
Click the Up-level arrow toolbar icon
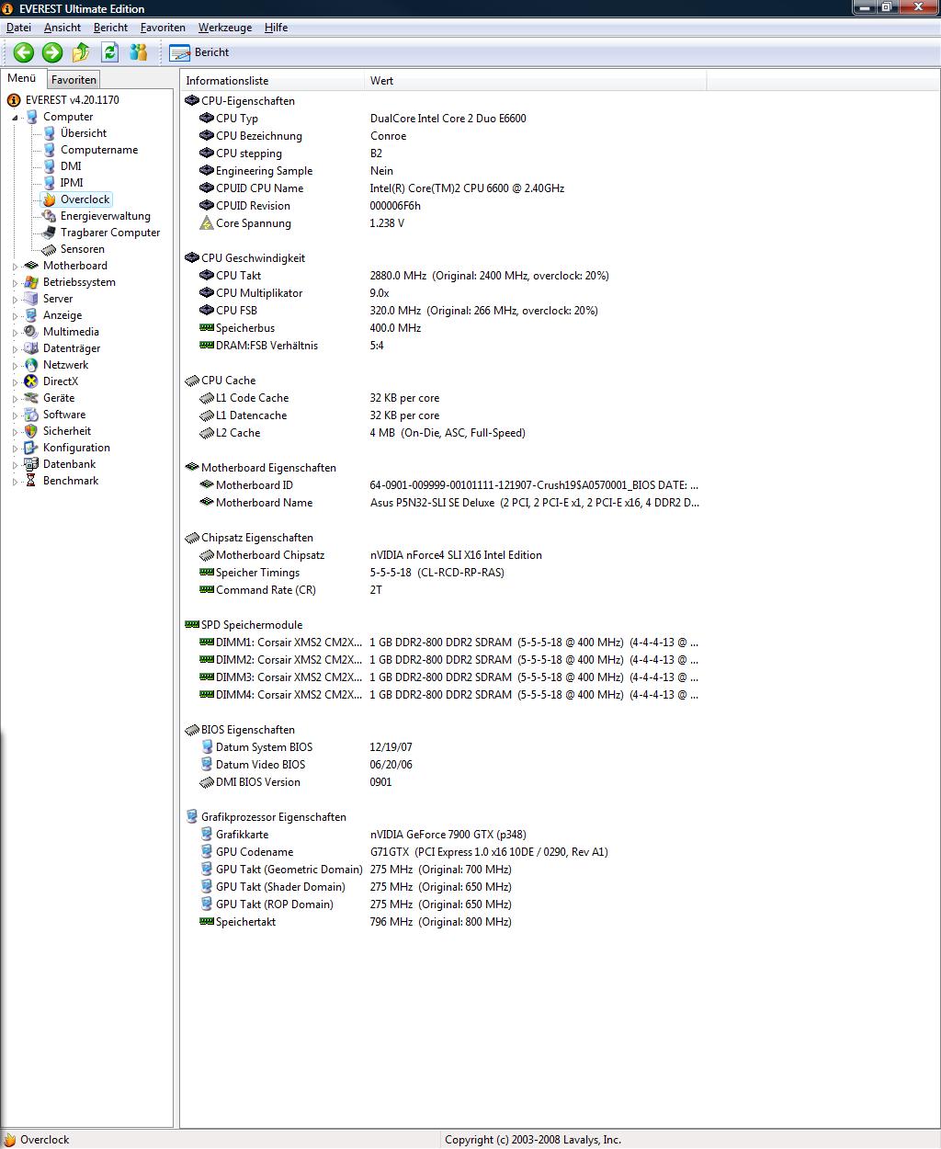coord(81,52)
